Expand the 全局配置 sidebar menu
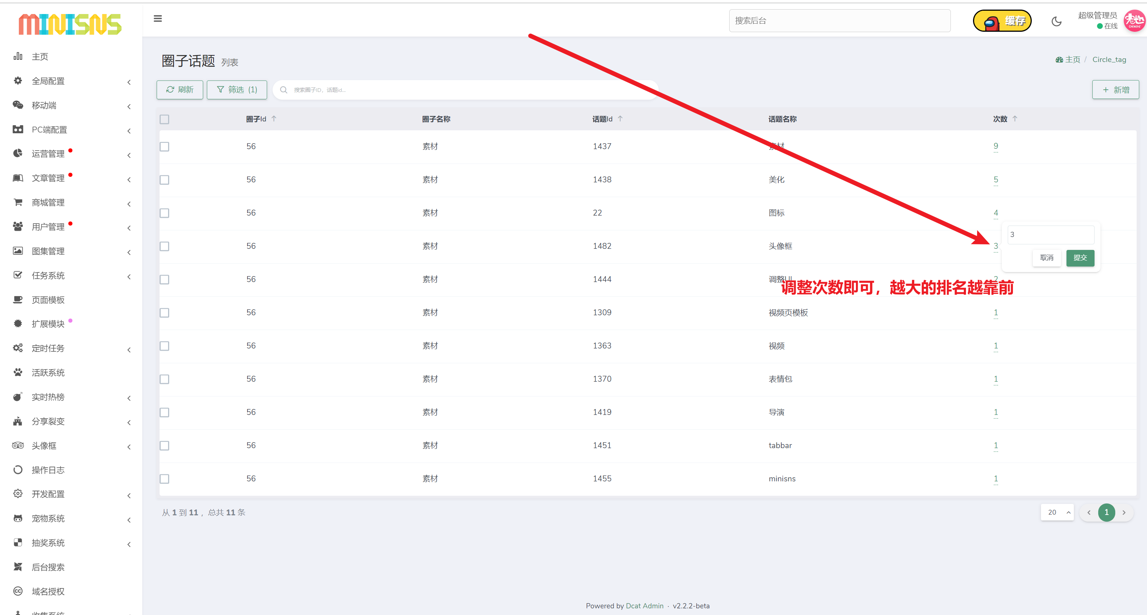Screen dimensions: 1147x615 point(48,81)
